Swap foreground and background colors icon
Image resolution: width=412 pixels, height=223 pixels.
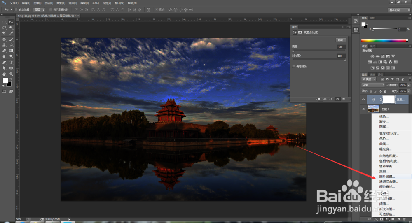(x=11, y=79)
